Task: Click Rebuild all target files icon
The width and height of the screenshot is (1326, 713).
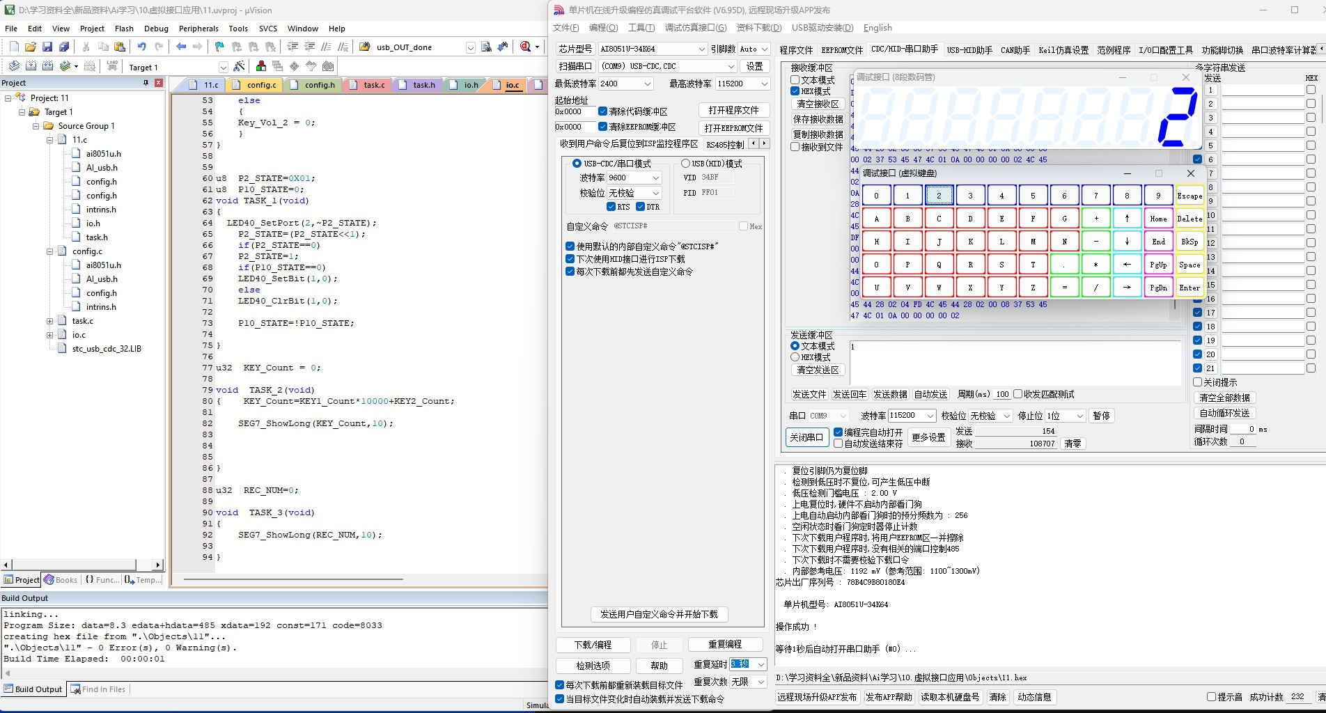Action: tap(47, 66)
